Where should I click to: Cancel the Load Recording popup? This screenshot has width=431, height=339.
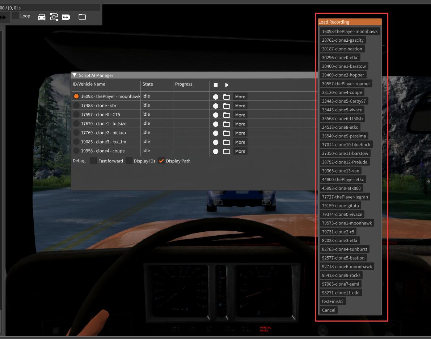329,310
